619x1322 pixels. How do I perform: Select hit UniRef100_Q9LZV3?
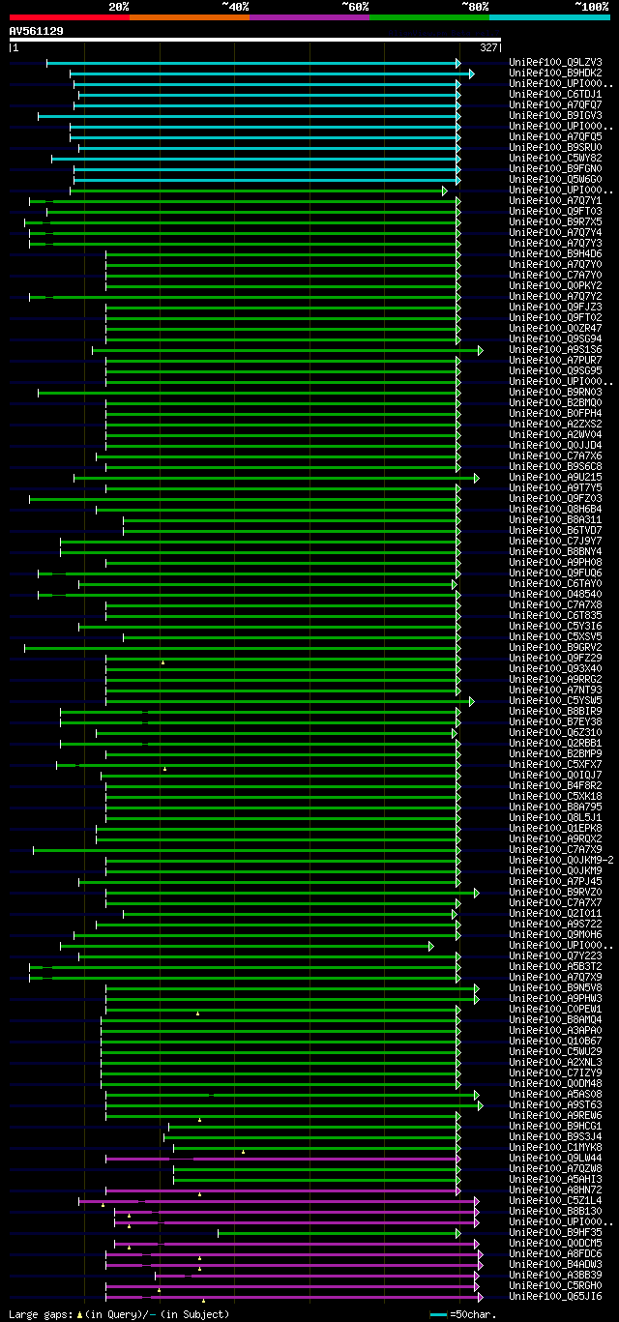coord(555,63)
